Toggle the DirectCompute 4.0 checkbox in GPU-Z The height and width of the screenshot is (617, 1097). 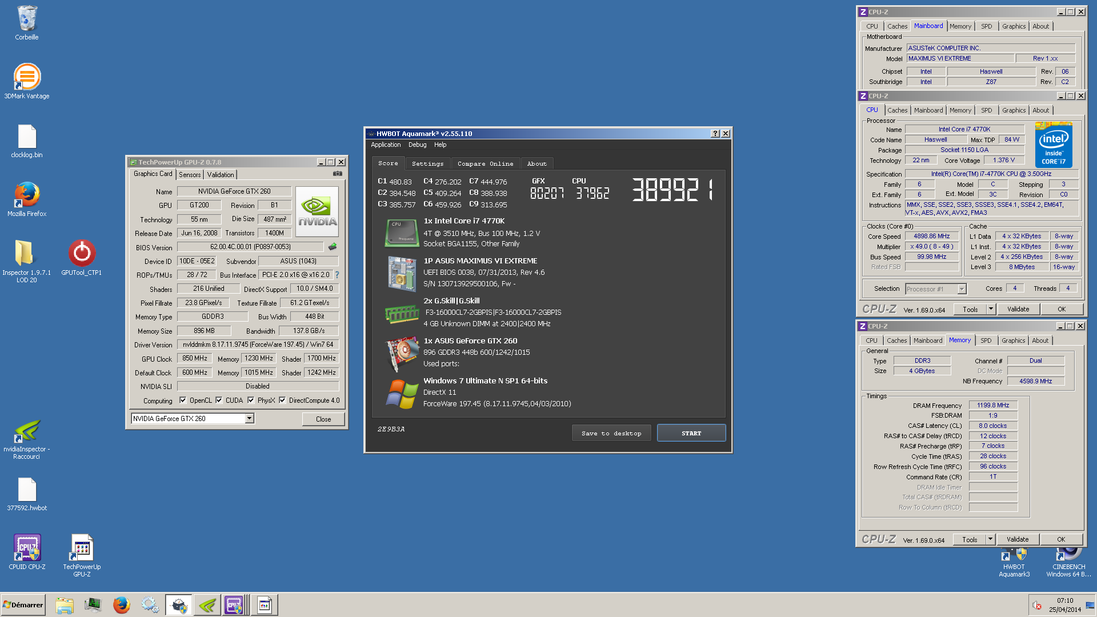(282, 400)
